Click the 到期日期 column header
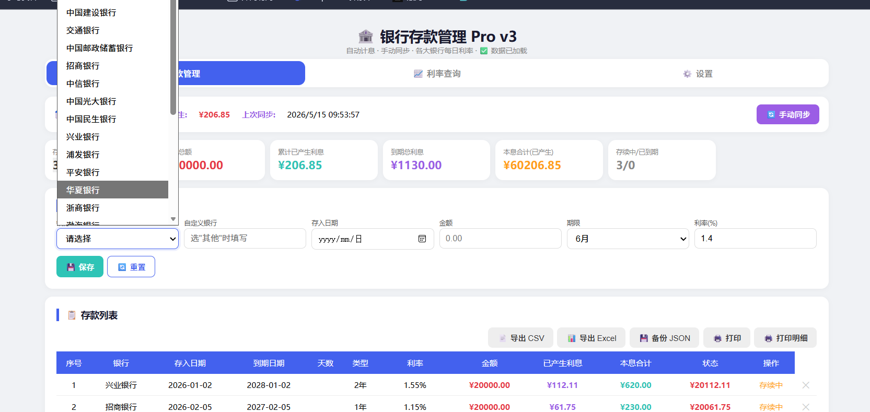Screen dimensions: 870x412 pyautogui.click(x=269, y=363)
